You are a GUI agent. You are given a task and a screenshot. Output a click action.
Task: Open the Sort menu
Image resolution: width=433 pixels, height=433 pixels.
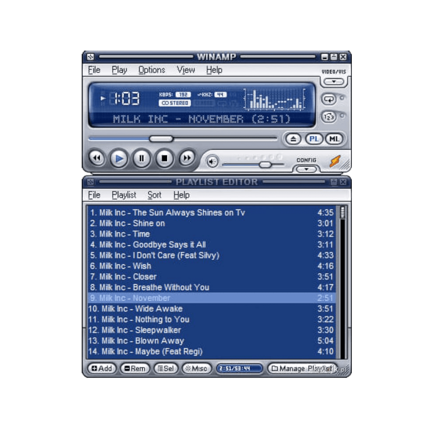154,195
